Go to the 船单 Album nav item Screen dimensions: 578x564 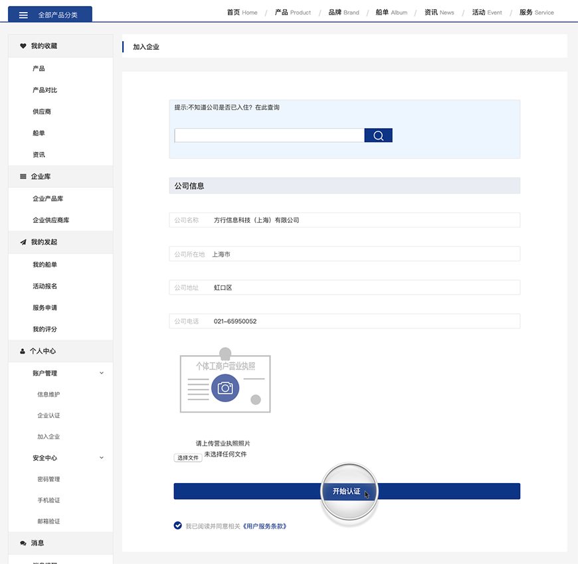pyautogui.click(x=391, y=12)
